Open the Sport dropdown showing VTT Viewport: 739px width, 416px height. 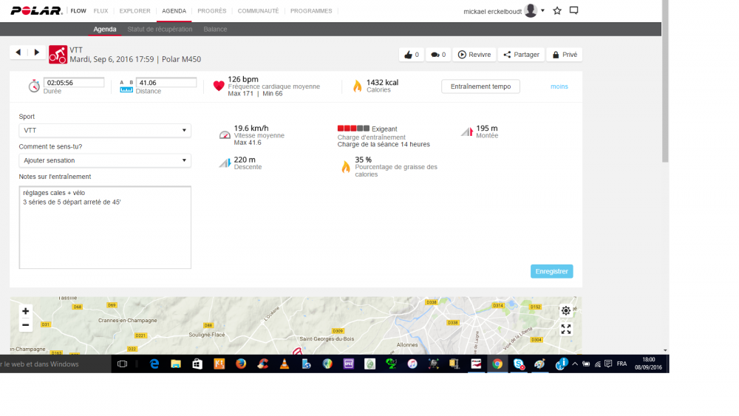coord(104,131)
